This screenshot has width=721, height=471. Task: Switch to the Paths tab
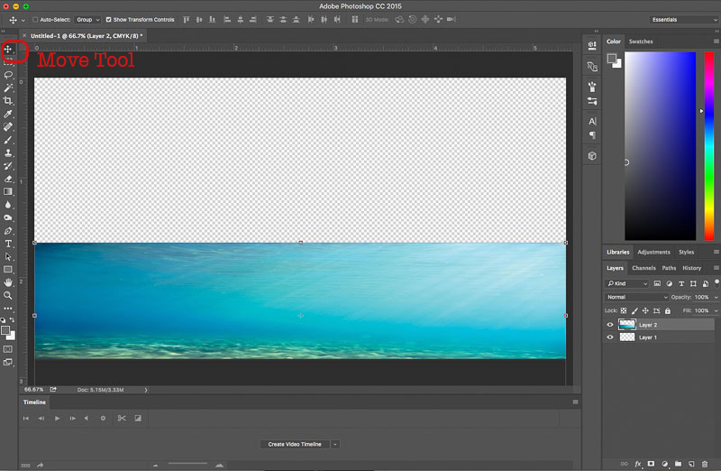[x=669, y=268]
